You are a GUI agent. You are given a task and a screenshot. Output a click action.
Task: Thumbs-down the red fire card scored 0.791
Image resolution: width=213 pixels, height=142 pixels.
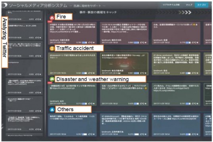click(91, 43)
